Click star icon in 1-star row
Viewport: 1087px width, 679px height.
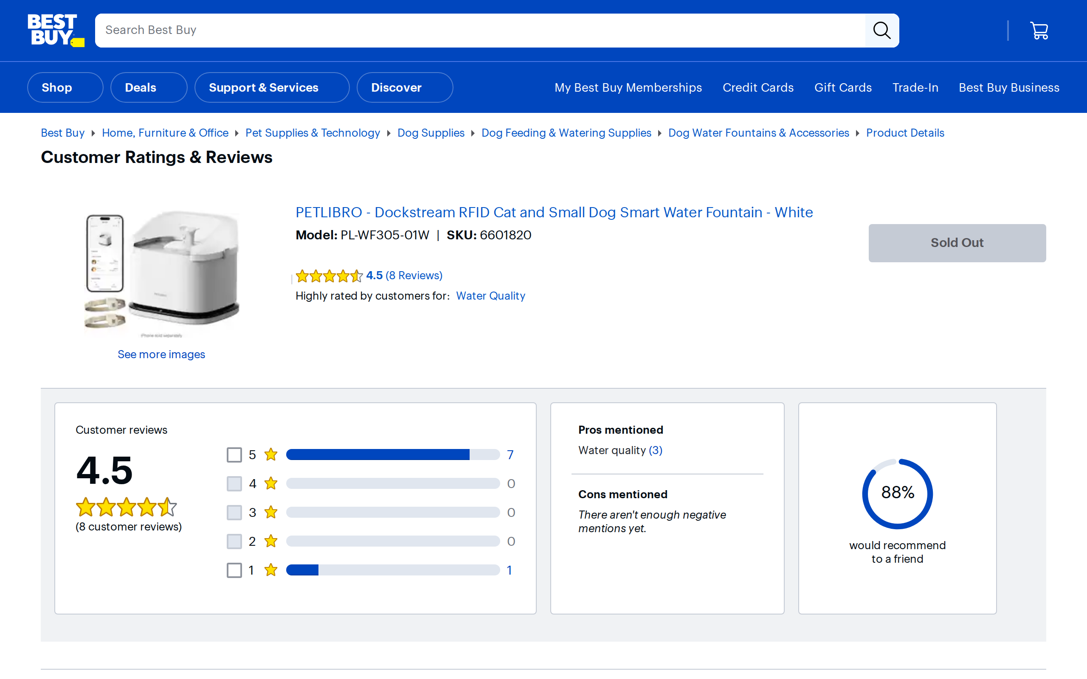pos(271,570)
